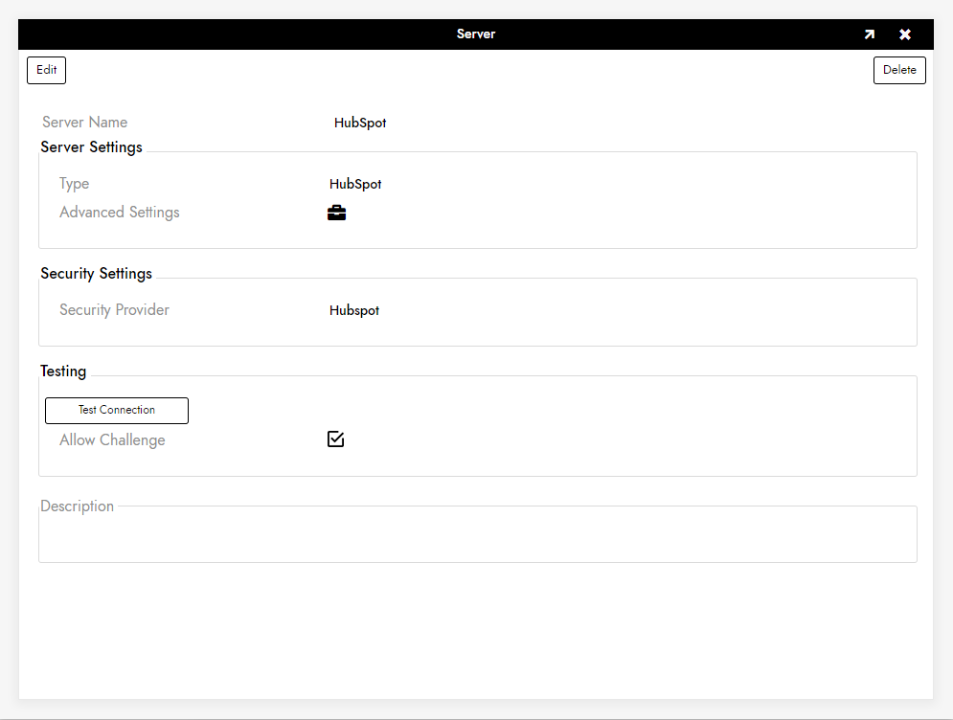This screenshot has width=953, height=720.
Task: Run Test Connection
Action: coord(117,410)
